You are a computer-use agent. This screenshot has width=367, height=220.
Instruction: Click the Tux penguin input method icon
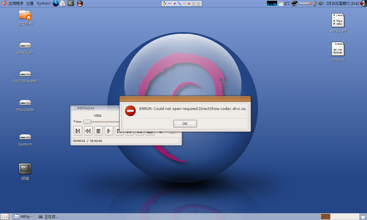click(164, 3)
